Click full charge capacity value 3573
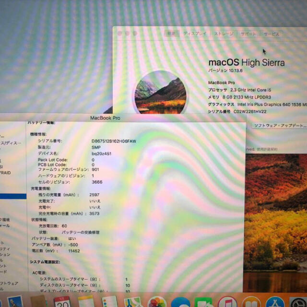 [94, 213]
